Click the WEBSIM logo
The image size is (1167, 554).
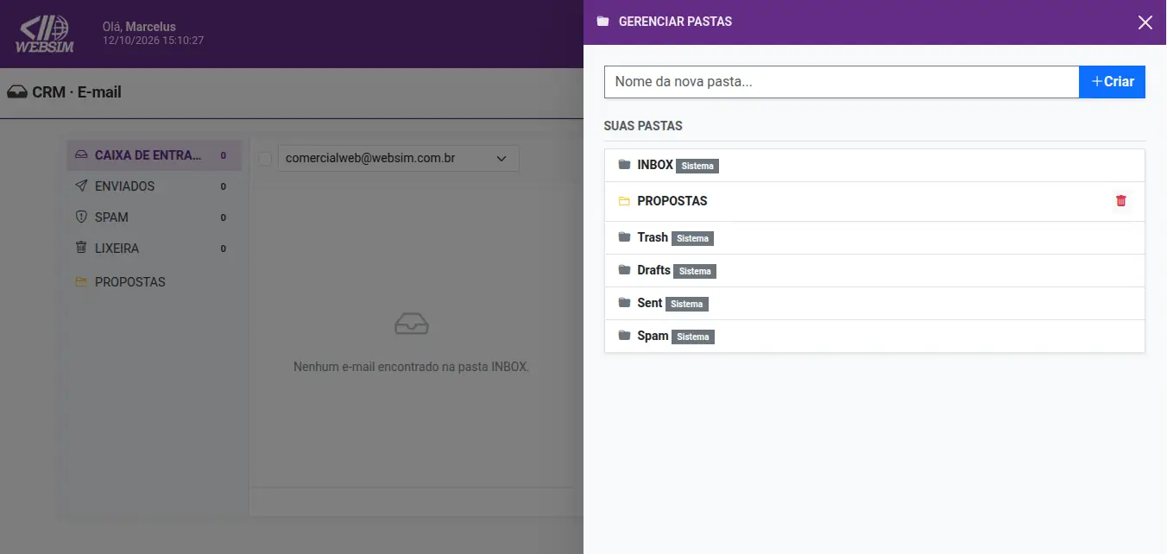[x=45, y=34]
